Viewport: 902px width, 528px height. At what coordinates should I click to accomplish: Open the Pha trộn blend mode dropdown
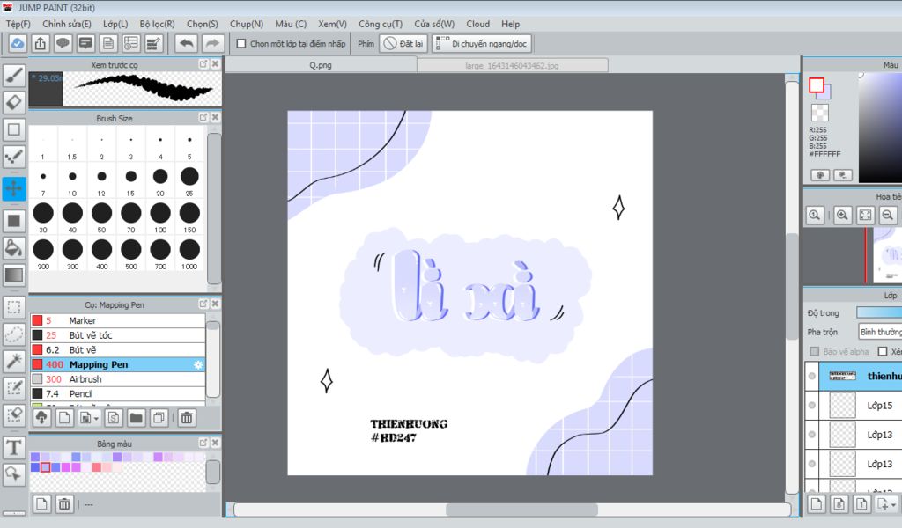880,332
